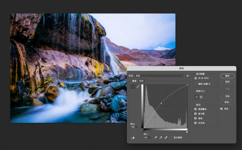Open the 通道 RGB channel dropdown
The height and width of the screenshot is (150, 242).
coord(142,81)
